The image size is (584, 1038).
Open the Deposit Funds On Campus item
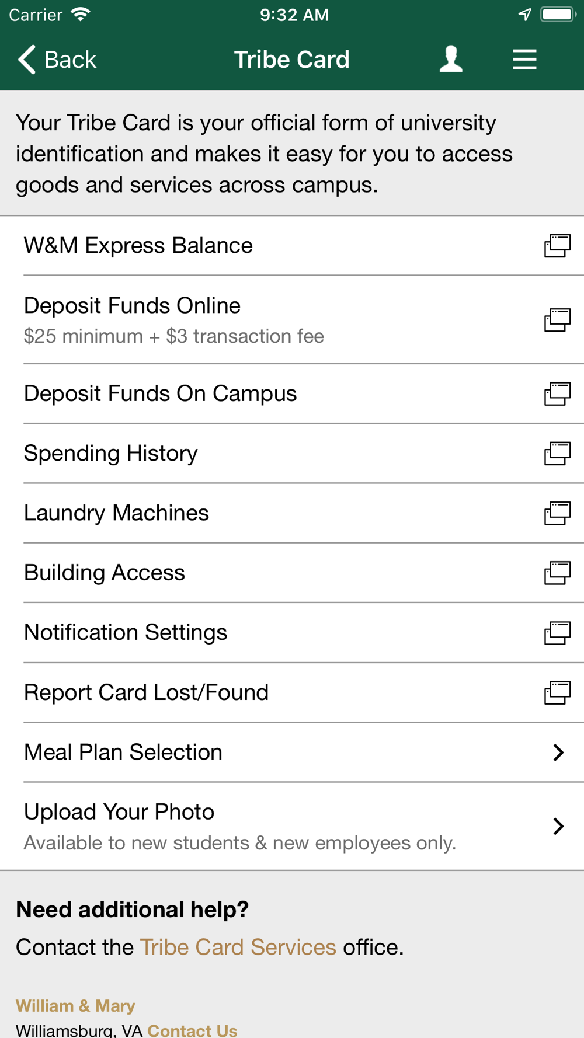tap(292, 394)
